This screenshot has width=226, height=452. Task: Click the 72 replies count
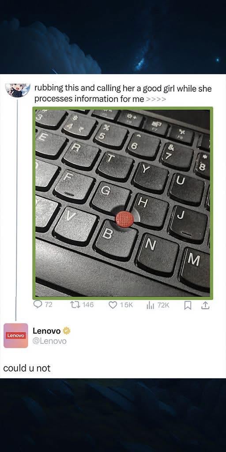pos(49,305)
